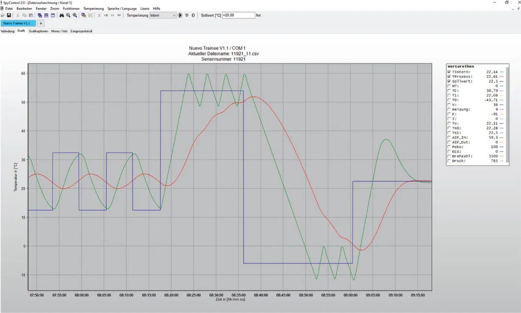This screenshot has width=521, height=313.
Task: Click the first magnifier zoom icon
Action: [68, 15]
